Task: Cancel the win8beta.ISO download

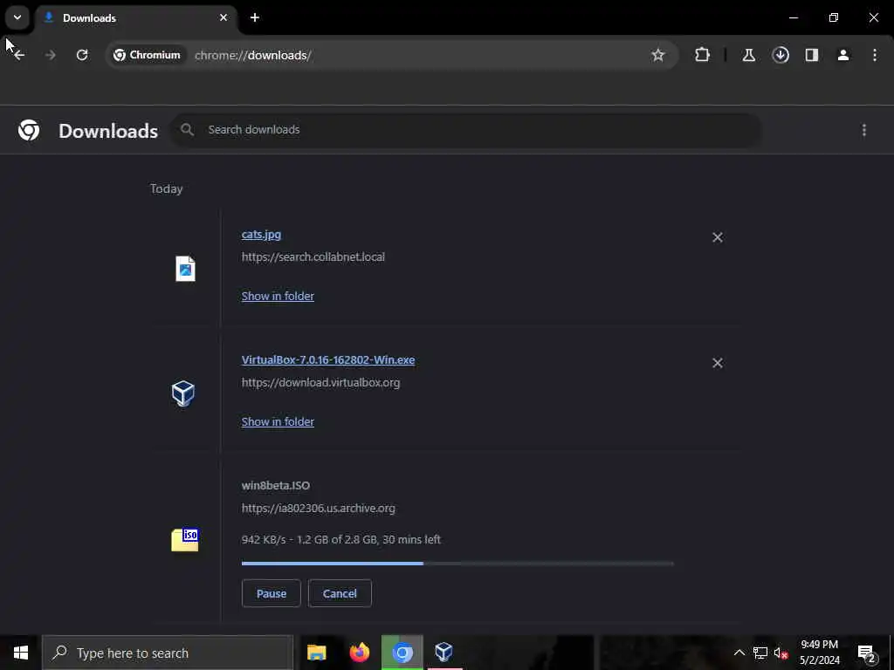Action: click(340, 593)
